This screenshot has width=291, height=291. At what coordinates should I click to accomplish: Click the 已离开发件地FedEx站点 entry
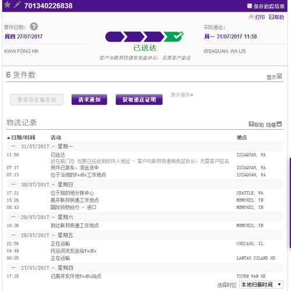(x=76, y=276)
